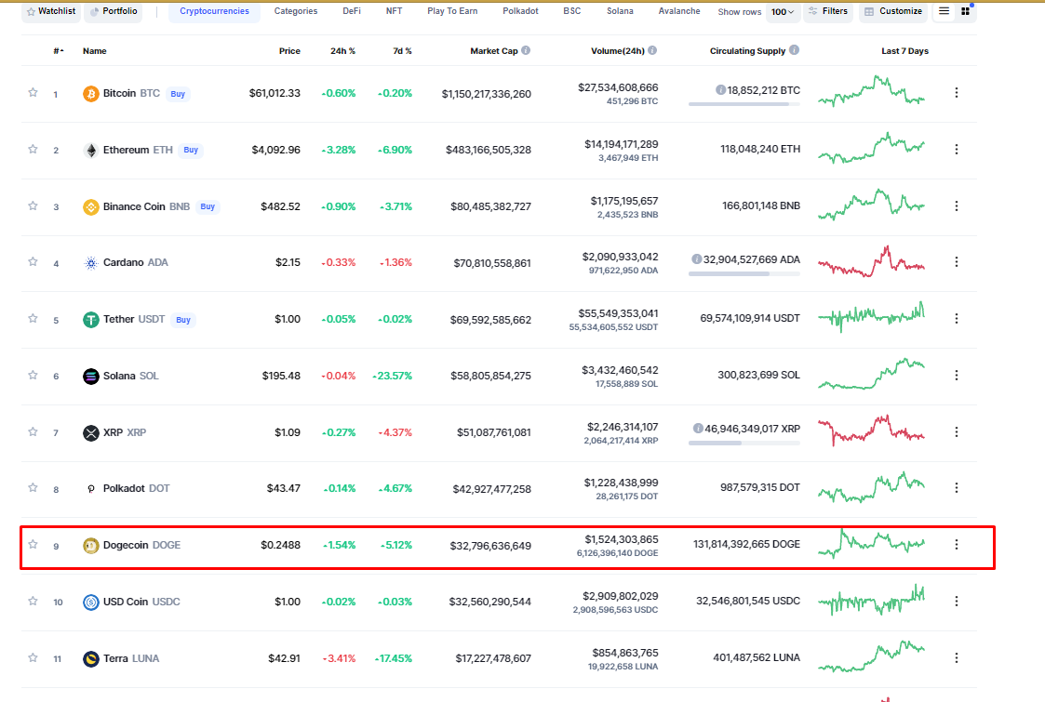Screen dimensions: 1045x702
Task: Click the Cardano logo icon
Action: tap(90, 263)
